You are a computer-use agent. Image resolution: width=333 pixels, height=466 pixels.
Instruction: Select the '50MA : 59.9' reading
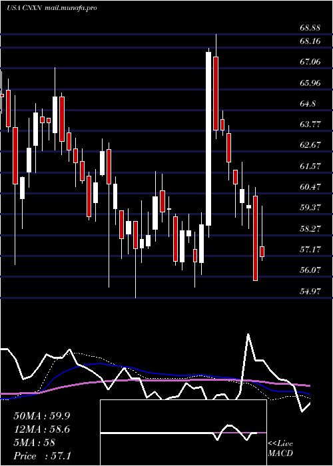click(42, 416)
